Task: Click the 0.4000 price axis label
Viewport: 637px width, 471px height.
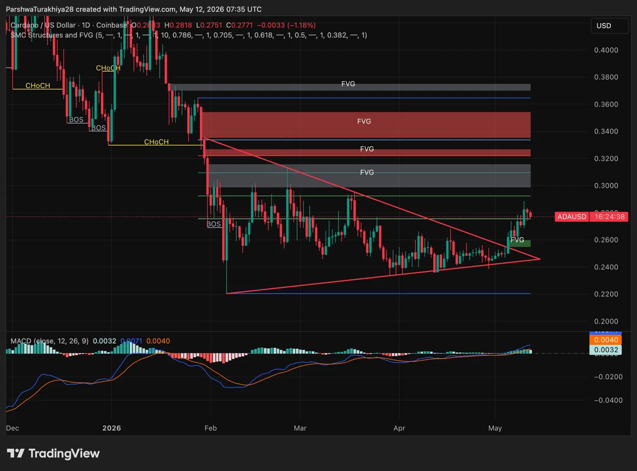Action: (x=606, y=50)
